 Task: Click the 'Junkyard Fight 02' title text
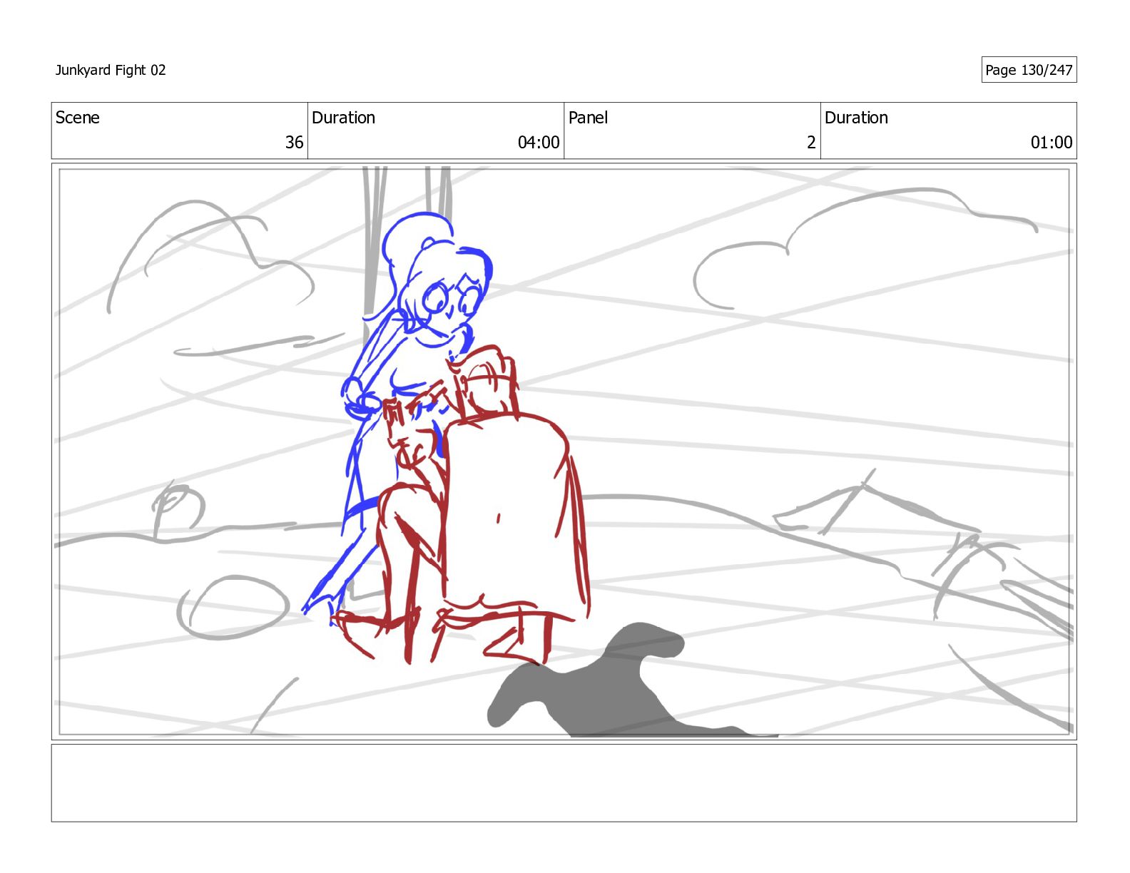[x=111, y=70]
